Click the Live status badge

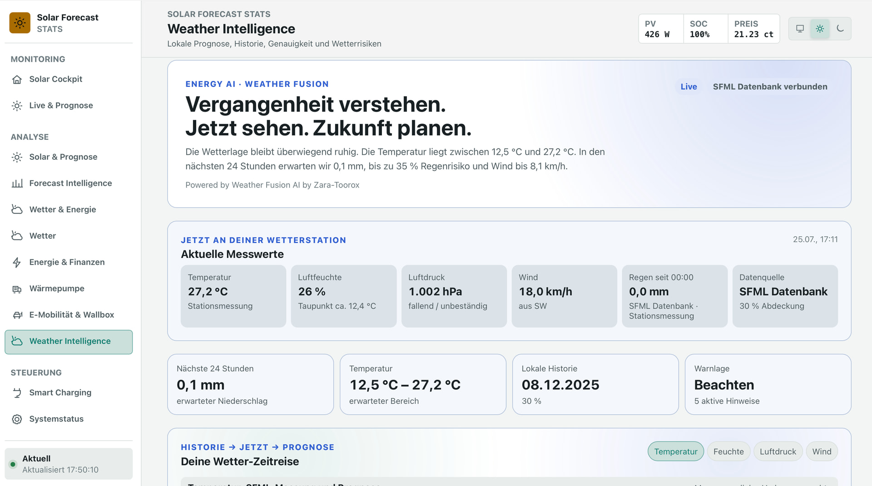689,87
